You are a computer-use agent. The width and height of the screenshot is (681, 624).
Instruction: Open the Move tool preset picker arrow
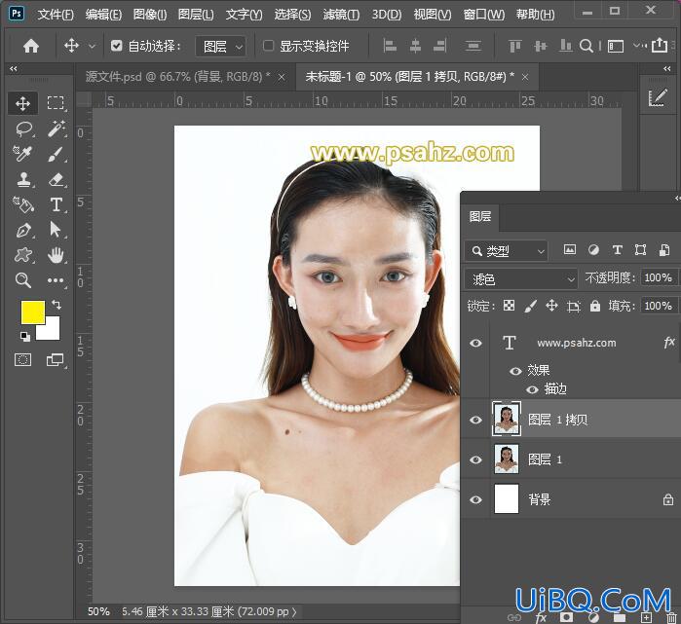point(93,46)
